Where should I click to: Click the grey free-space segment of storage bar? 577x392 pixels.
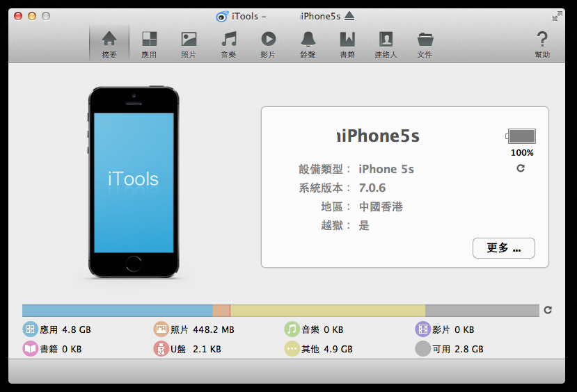pos(482,311)
